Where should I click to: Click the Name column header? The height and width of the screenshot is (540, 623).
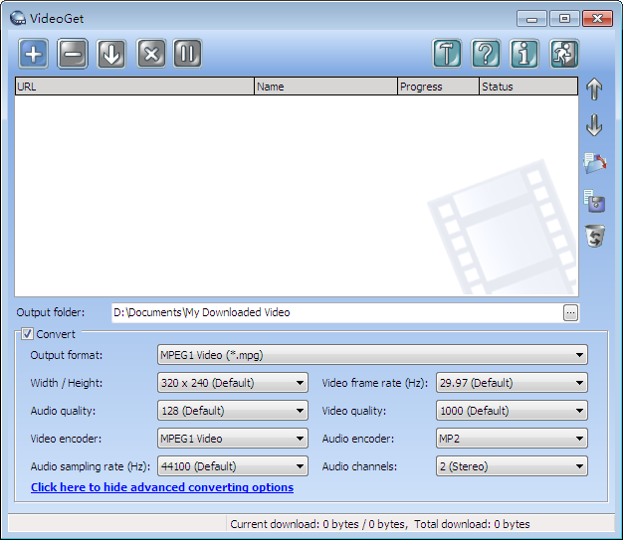325,87
